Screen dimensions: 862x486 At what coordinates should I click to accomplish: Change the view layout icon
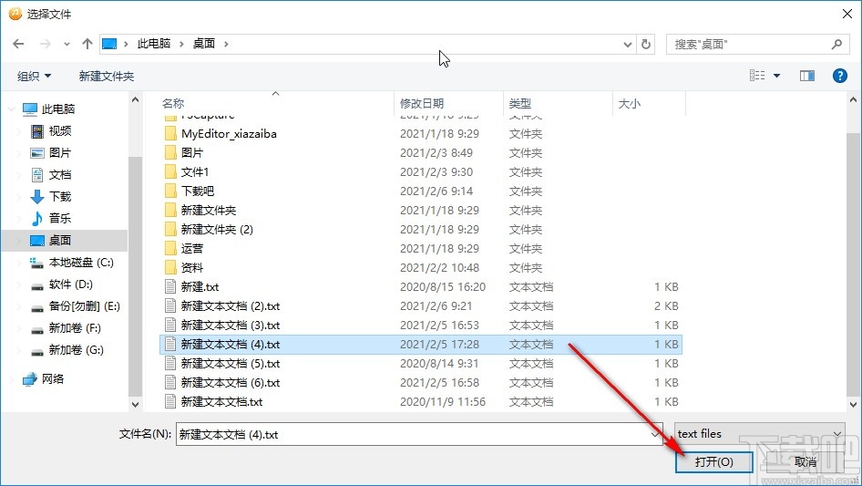[x=757, y=76]
